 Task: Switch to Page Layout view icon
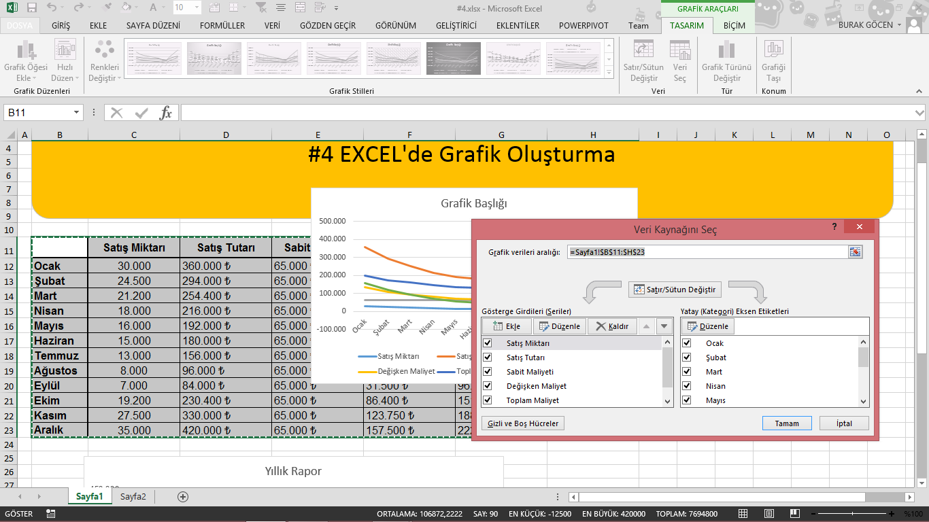(769, 514)
